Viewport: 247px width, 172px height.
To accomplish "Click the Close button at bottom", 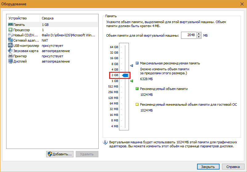I will coord(208,167).
